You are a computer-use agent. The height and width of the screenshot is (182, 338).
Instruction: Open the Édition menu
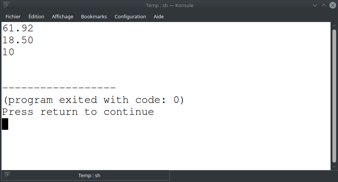click(x=36, y=16)
